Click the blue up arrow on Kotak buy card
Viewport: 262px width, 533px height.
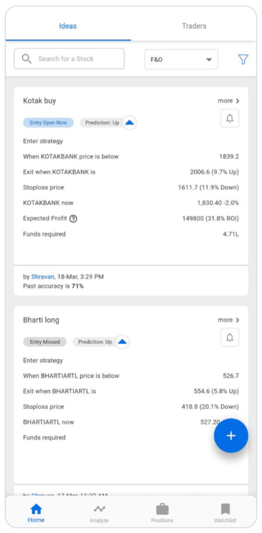pos(129,123)
